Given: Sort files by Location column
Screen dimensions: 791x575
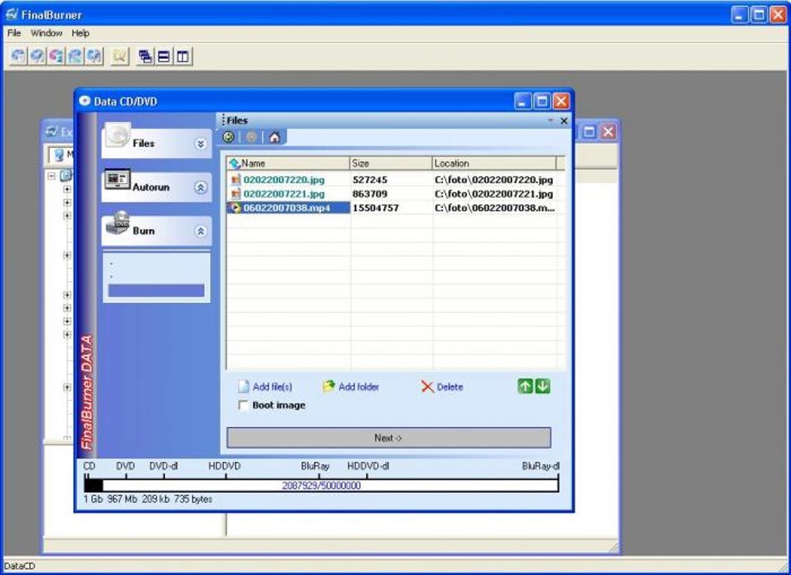Looking at the screenshot, I should (x=494, y=164).
